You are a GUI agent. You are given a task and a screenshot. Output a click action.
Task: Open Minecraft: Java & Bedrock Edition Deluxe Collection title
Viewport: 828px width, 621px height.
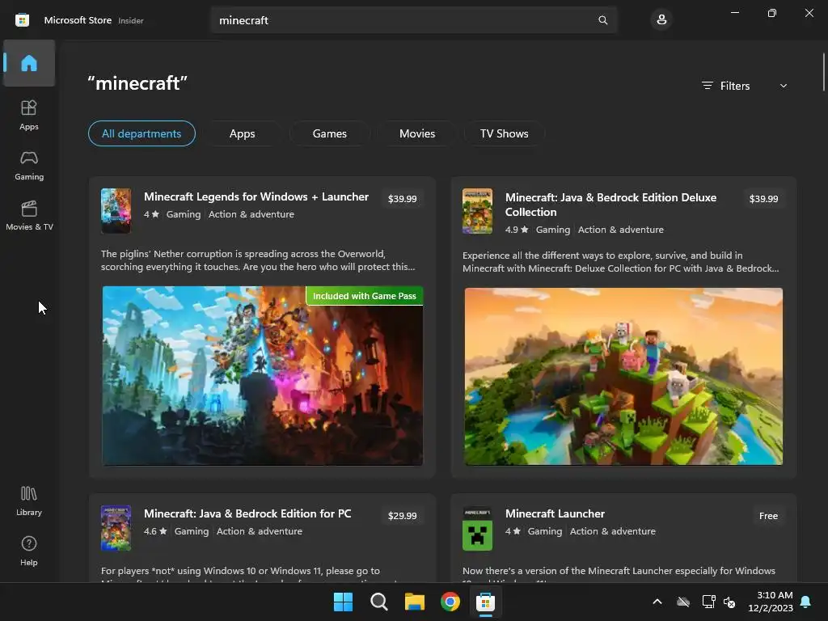611,205
